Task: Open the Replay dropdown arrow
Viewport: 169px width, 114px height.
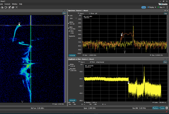Action: tap(156, 7)
